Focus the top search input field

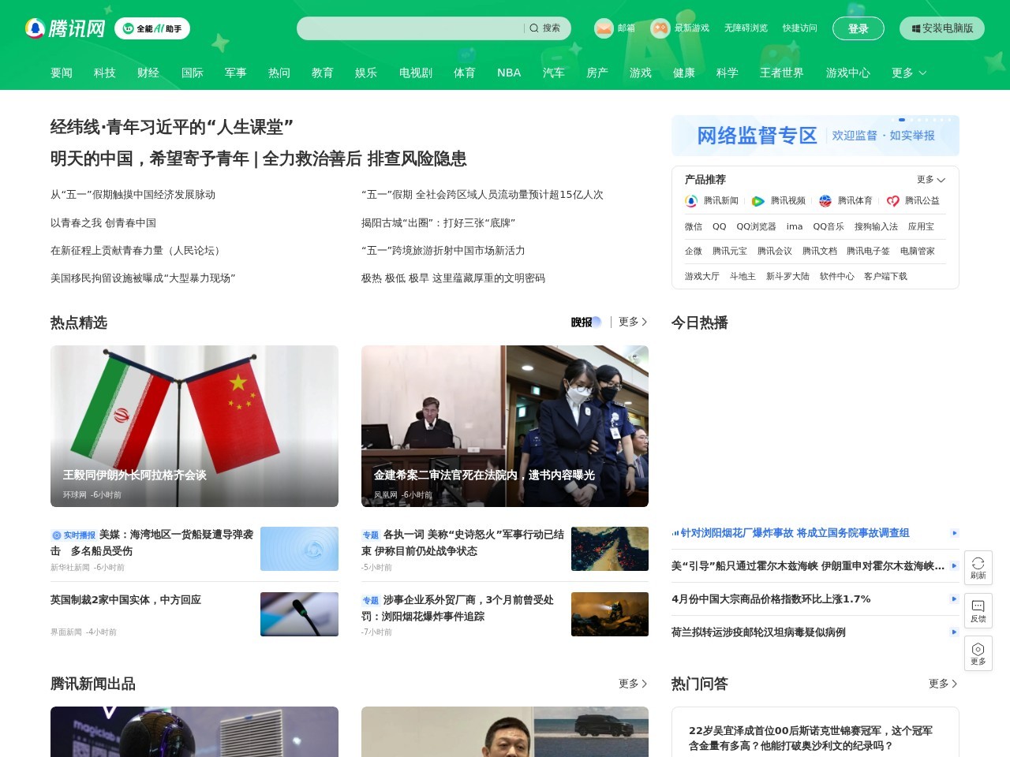click(x=410, y=28)
